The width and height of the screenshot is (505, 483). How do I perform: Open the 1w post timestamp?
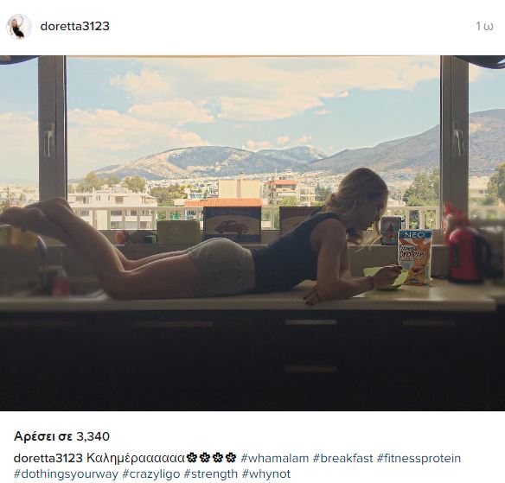484,27
